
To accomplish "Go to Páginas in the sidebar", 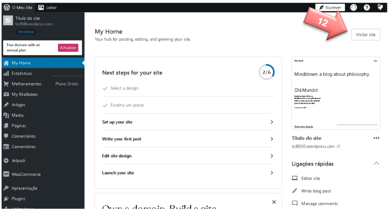I will (x=19, y=126).
